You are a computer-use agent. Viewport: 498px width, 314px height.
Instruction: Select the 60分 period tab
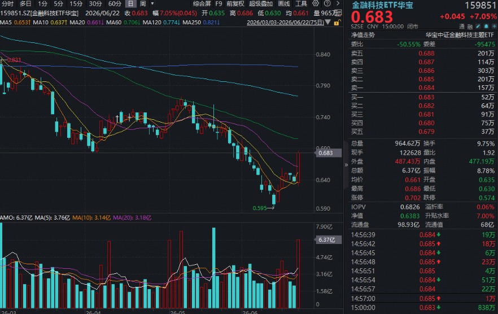(x=115, y=4)
